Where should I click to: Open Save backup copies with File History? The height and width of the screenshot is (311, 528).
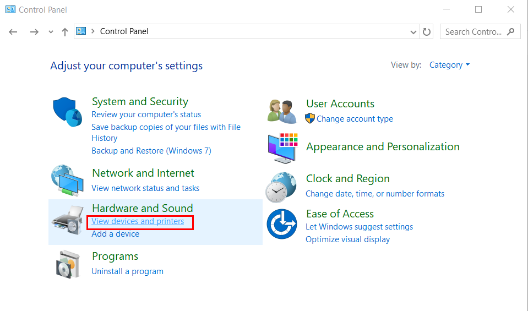click(166, 132)
